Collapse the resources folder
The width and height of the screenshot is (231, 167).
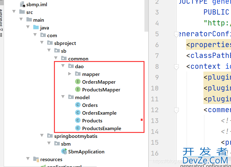click(x=28, y=159)
